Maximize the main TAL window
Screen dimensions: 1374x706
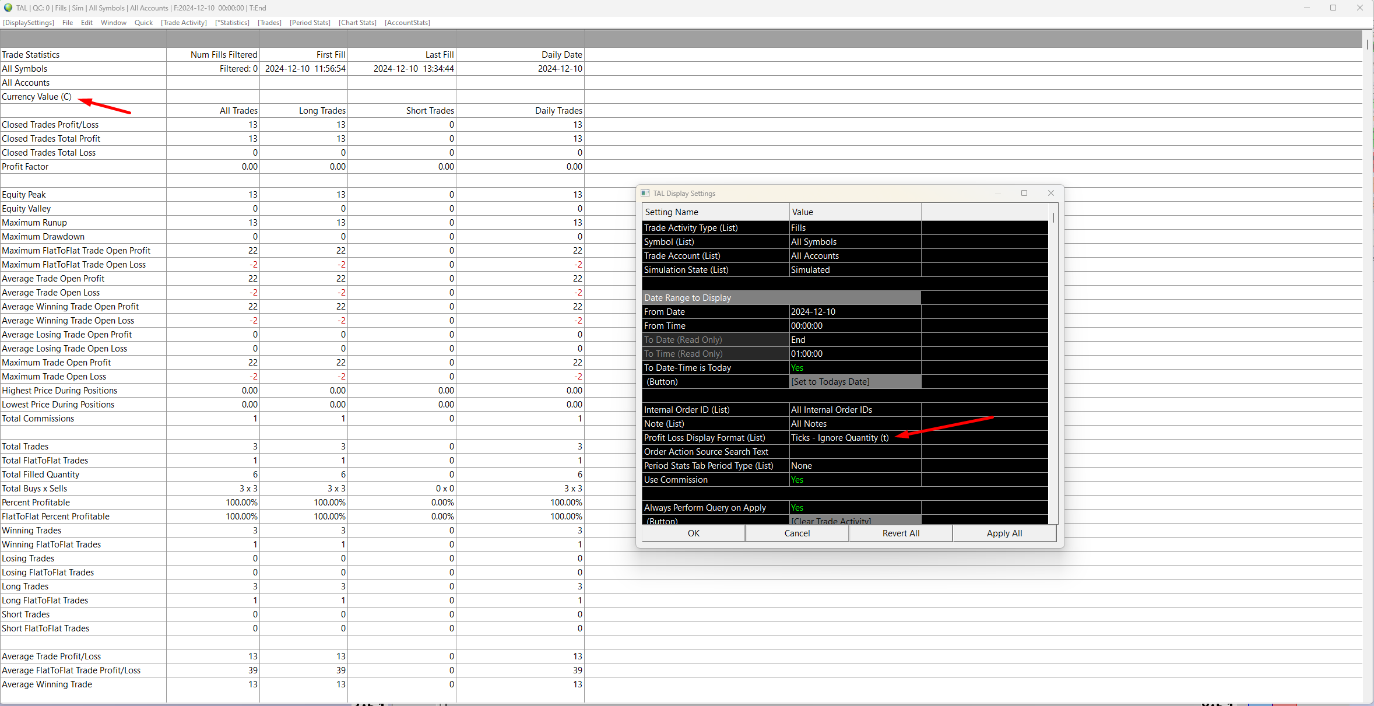point(1333,8)
